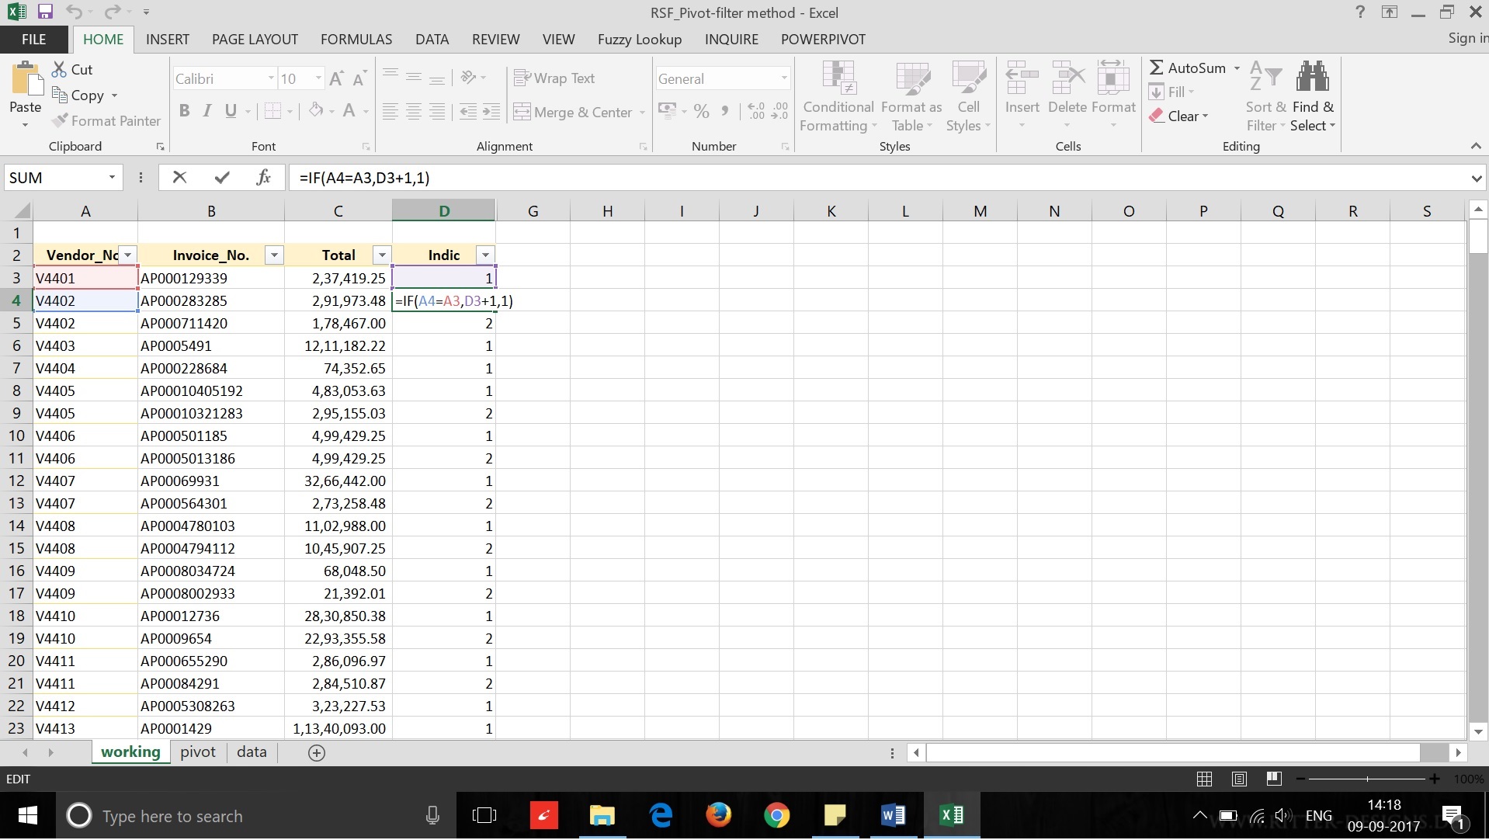
Task: Click the Merge & Center button
Action: [x=574, y=112]
